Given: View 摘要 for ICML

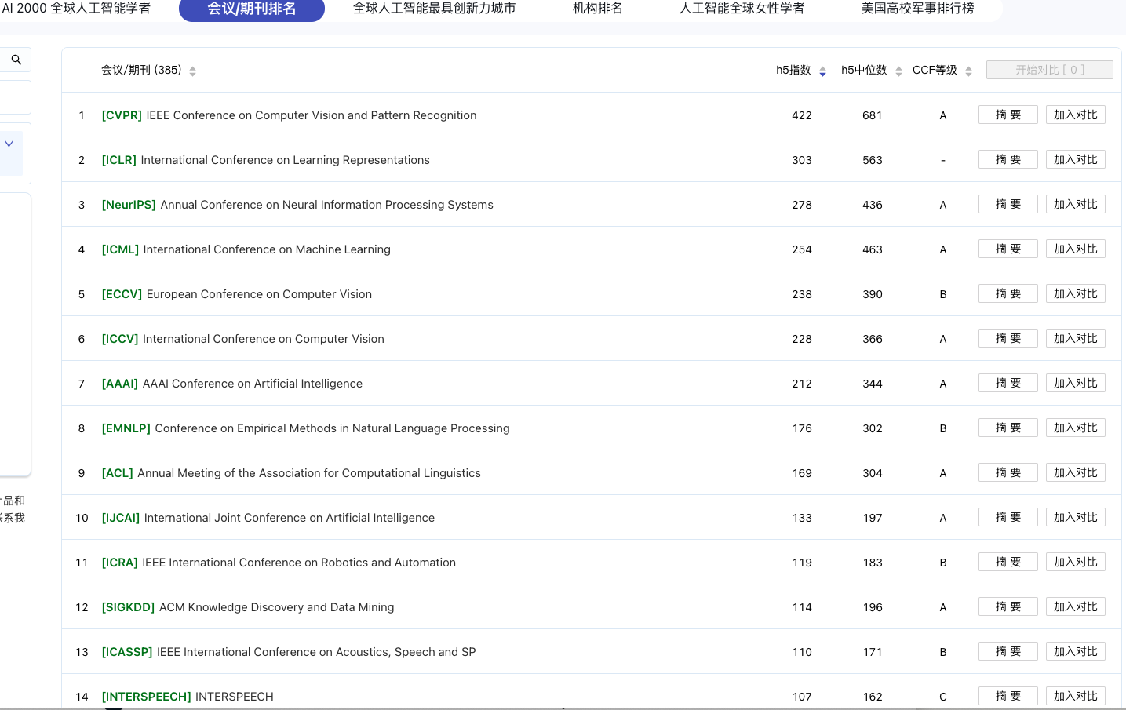Looking at the screenshot, I should [x=1008, y=248].
